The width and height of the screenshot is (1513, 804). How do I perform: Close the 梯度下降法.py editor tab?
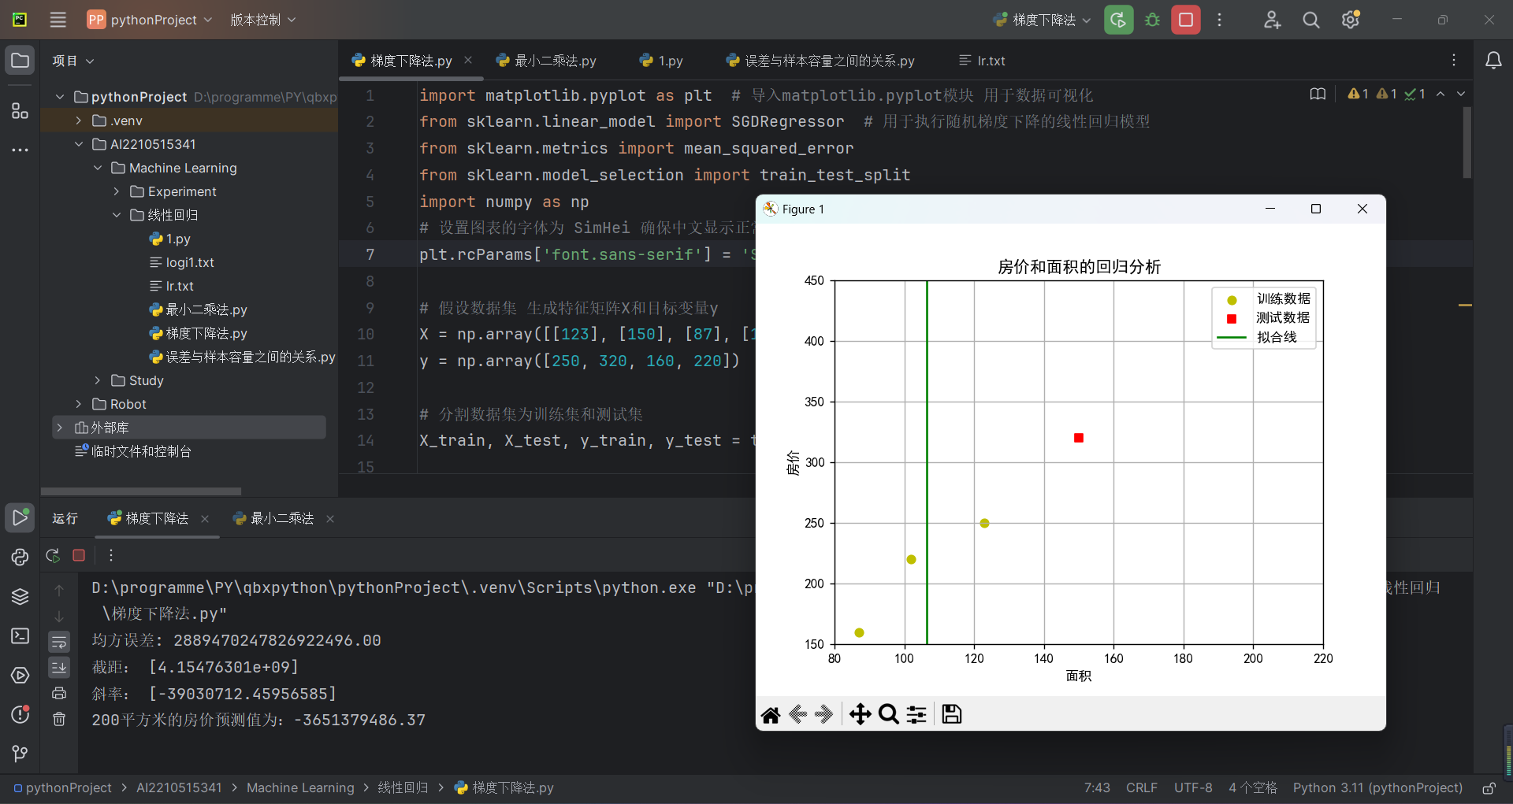(468, 60)
